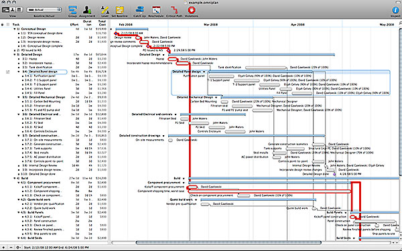Click the Catch Up icon
The height and width of the screenshot is (251, 402).
click(139, 10)
